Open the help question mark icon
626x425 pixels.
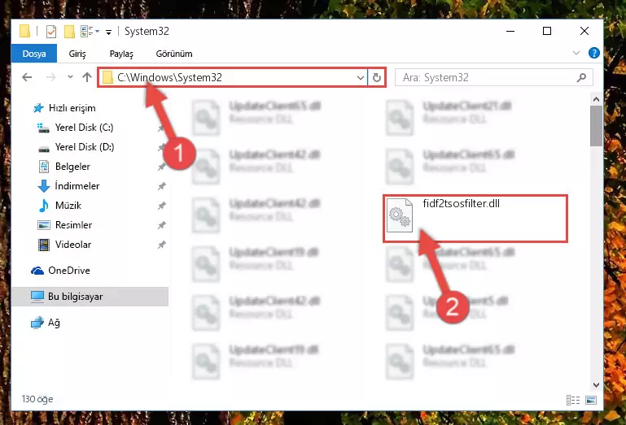[594, 53]
